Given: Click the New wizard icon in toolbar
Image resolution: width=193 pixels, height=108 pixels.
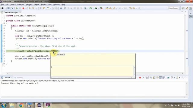Looking at the screenshot, I should pos(48,8).
